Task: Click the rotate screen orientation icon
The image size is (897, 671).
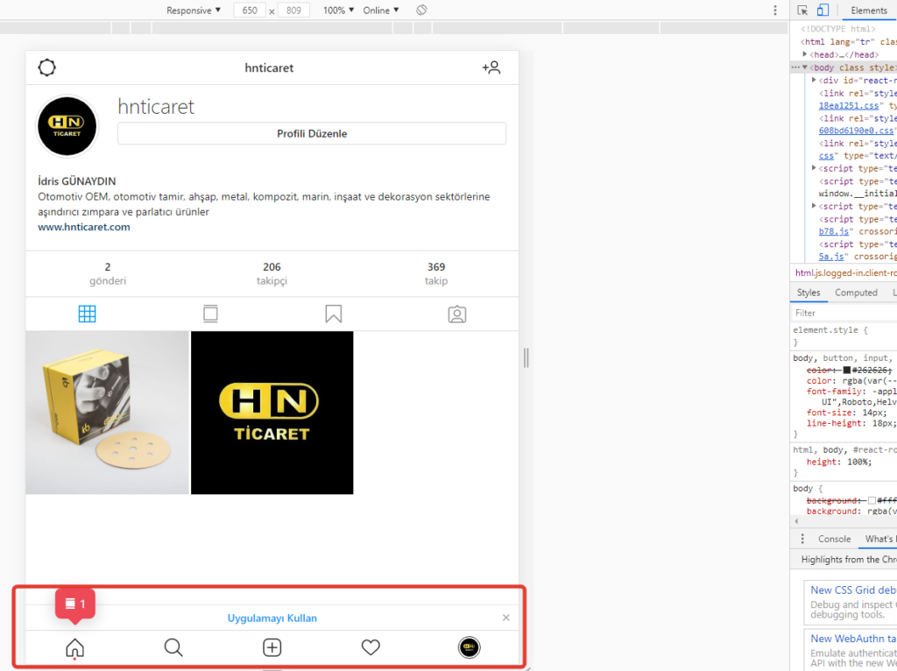Action: (421, 11)
